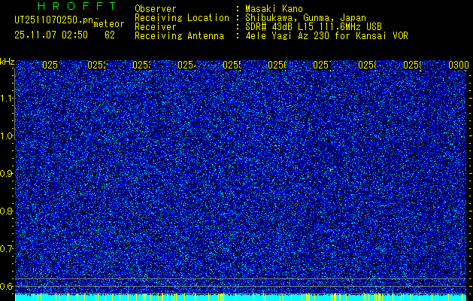Click the 1.1 kHz axis label

click(7, 99)
